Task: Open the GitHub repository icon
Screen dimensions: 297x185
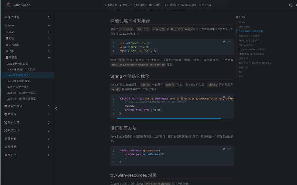Action: (x=291, y=5)
